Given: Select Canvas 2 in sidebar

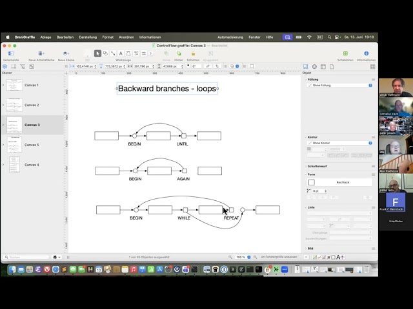Looking at the screenshot, I should [x=32, y=105].
